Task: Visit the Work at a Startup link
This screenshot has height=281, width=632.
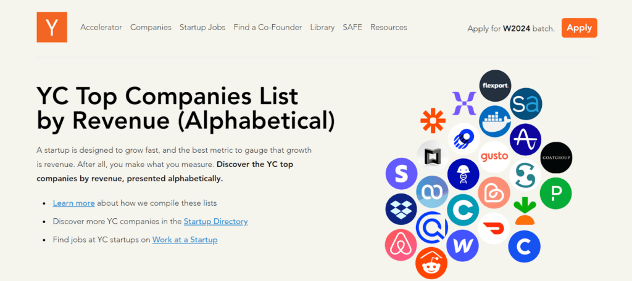Action: (185, 240)
